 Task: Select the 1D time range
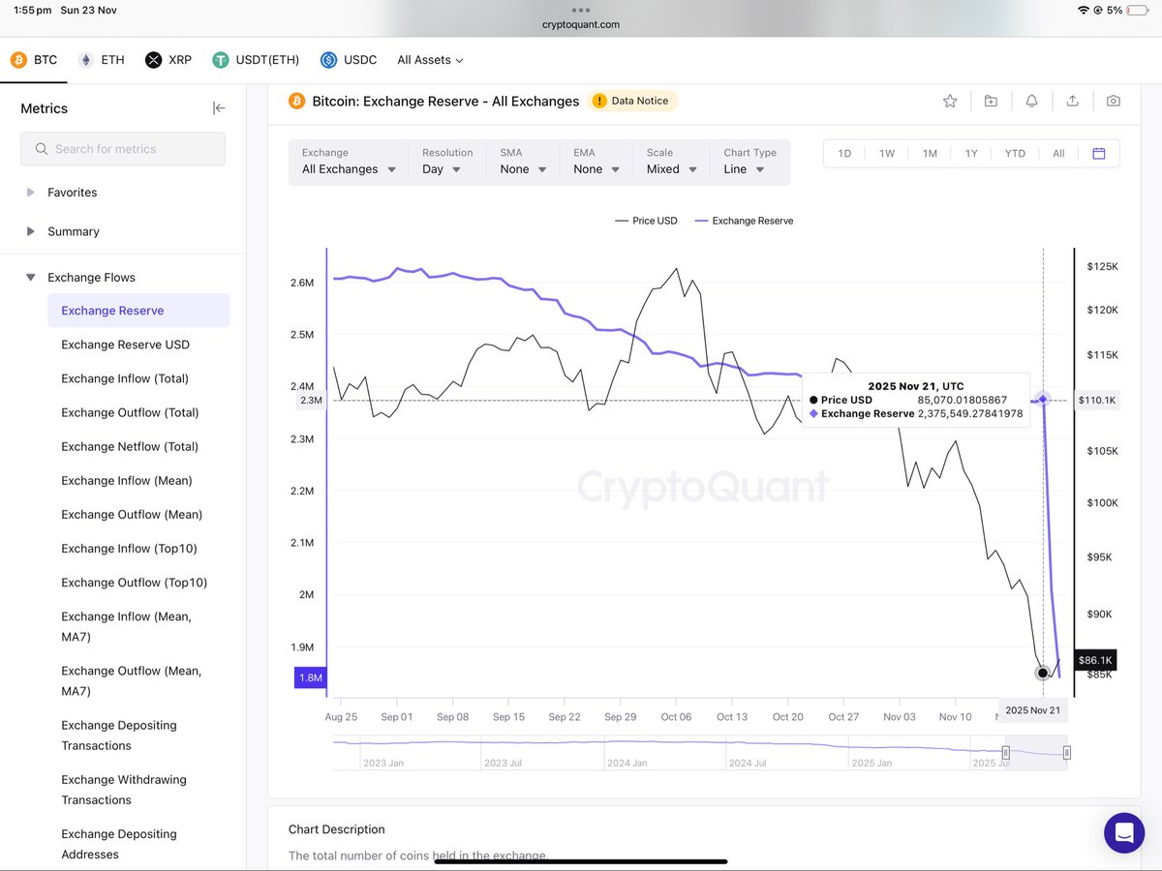pos(844,154)
